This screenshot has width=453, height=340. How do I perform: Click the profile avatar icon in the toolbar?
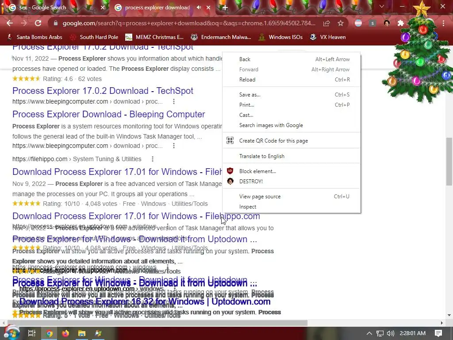[x=387, y=23]
